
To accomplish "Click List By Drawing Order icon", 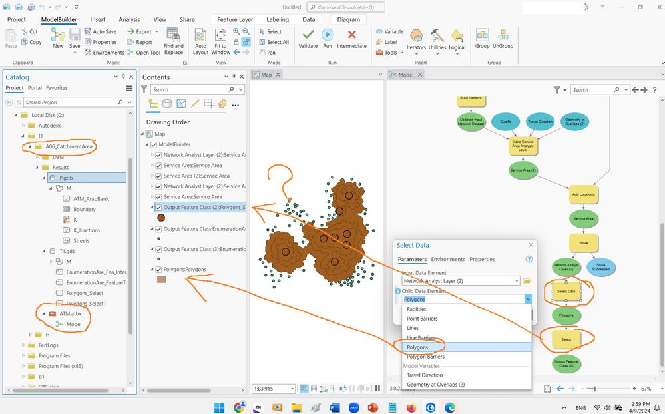I will pyautogui.click(x=153, y=104).
